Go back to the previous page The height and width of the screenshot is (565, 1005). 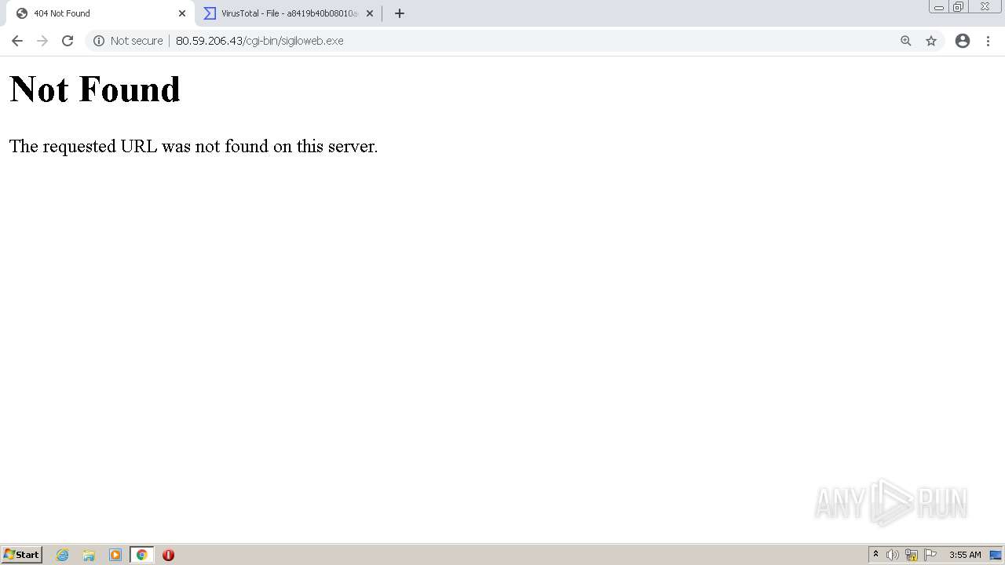point(16,41)
